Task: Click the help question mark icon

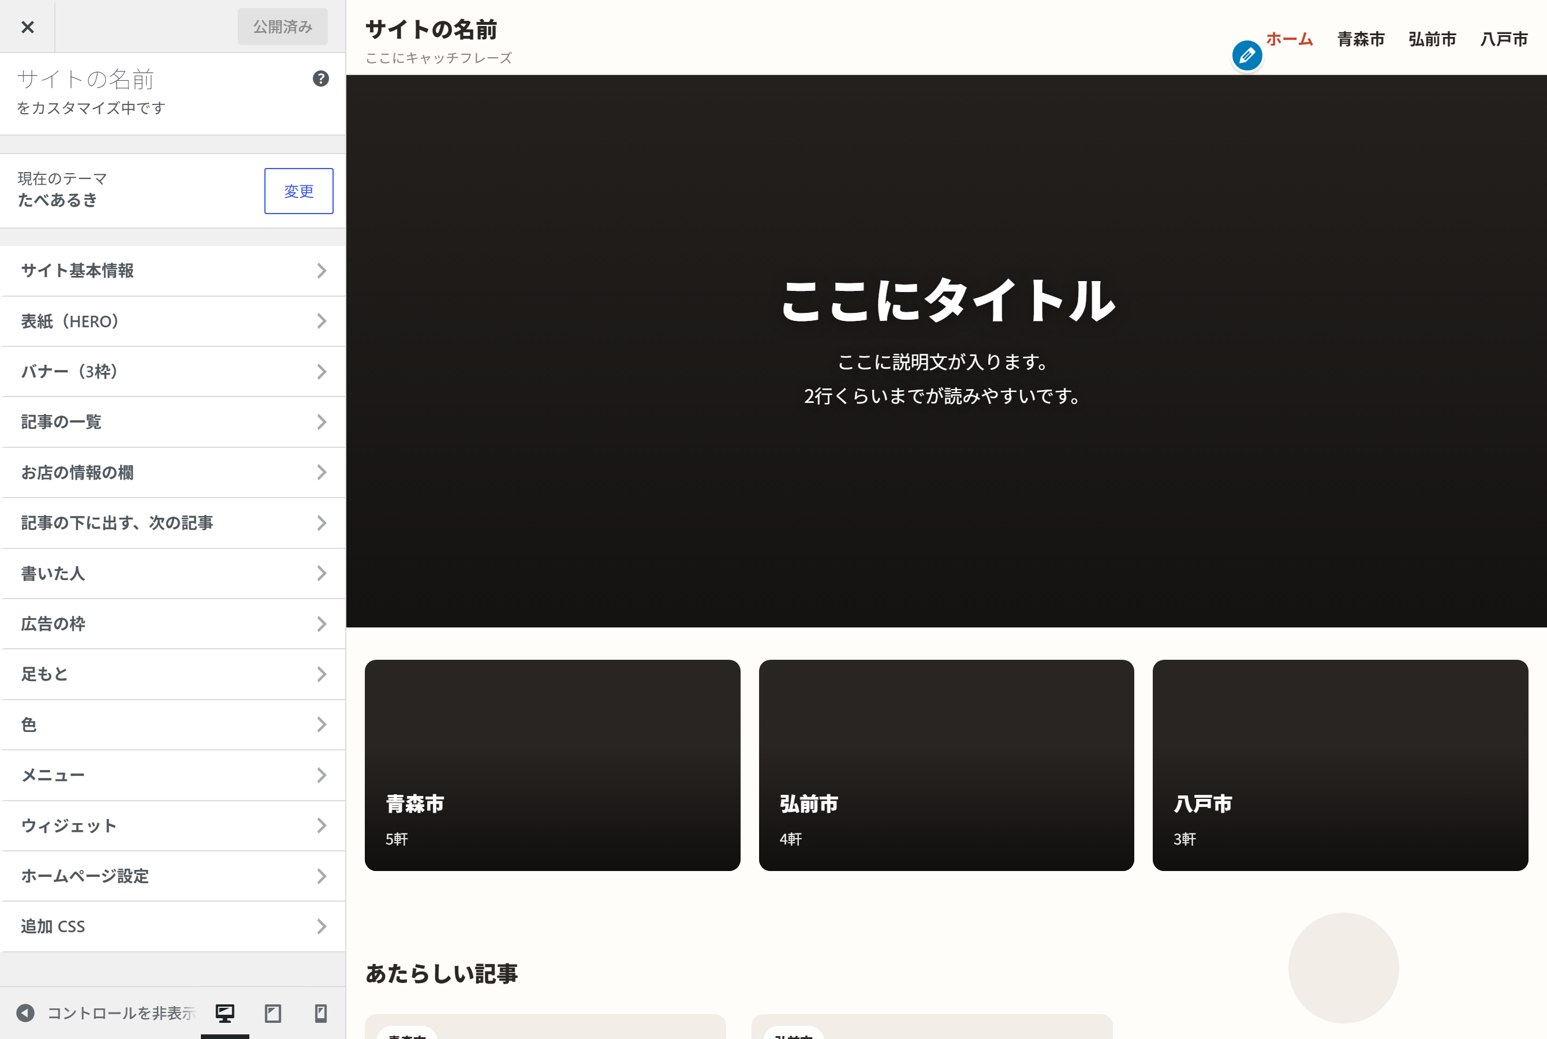Action: pyautogui.click(x=321, y=79)
